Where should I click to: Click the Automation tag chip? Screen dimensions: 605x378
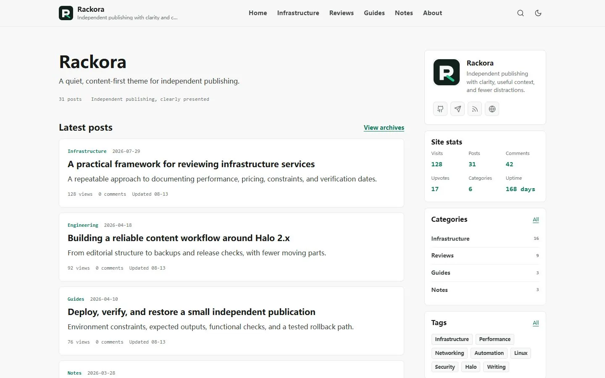click(x=489, y=353)
